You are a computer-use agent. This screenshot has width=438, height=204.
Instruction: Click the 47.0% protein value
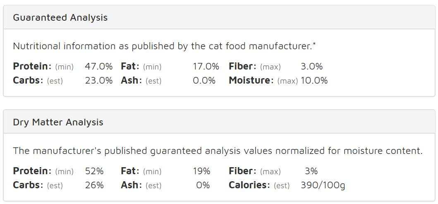[98, 66]
